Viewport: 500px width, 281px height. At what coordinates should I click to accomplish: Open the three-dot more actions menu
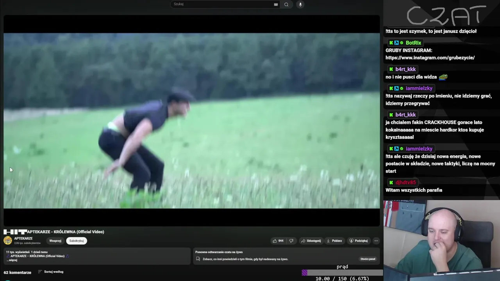[376, 241]
